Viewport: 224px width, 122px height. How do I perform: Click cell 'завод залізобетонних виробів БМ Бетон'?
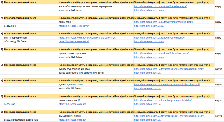[x=96, y=73]
